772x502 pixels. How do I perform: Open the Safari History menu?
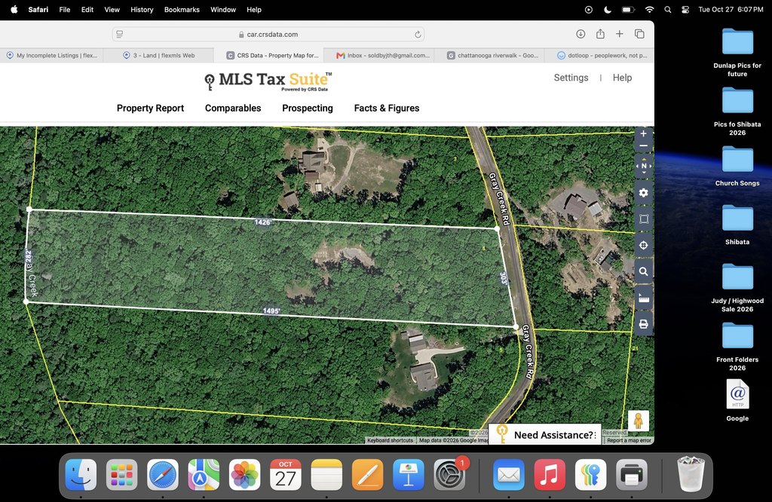click(x=142, y=9)
